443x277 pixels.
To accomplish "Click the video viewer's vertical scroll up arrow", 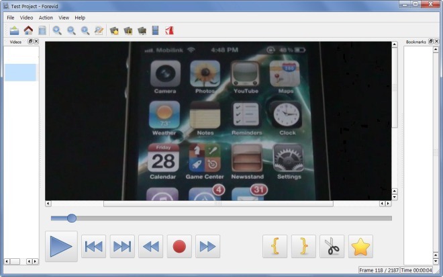I will tap(395, 44).
